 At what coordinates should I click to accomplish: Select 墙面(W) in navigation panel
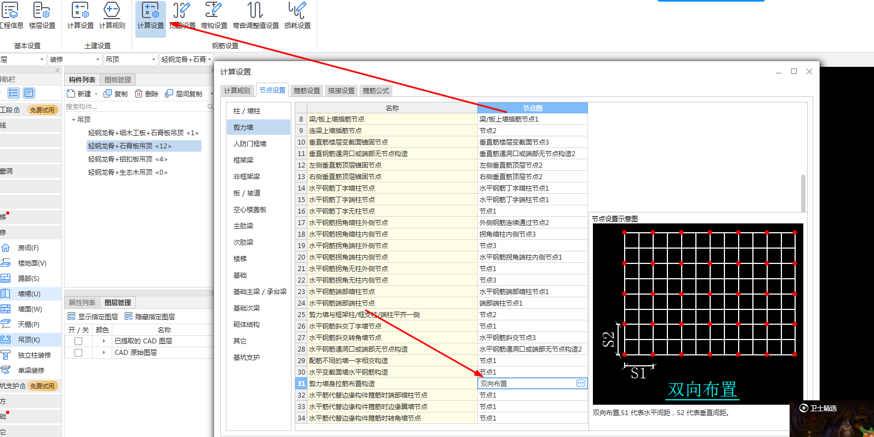(29, 309)
